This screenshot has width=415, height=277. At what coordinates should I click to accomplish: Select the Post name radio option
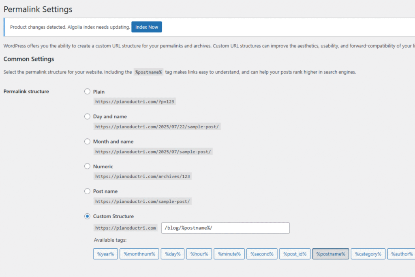pos(87,191)
